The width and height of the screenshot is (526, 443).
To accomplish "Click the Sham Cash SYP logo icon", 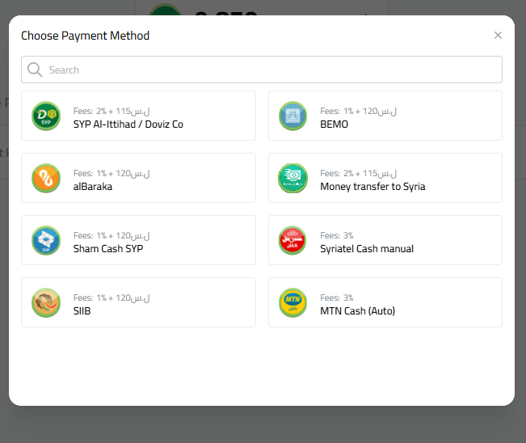I will pyautogui.click(x=46, y=240).
